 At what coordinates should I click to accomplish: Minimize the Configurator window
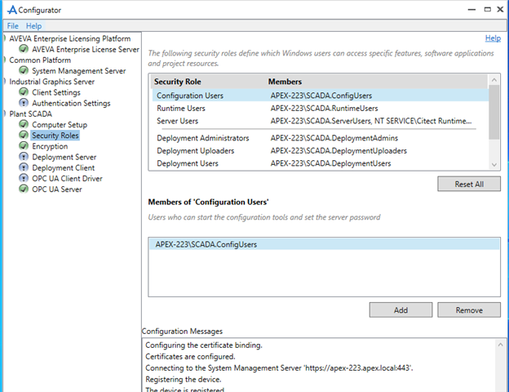click(471, 10)
